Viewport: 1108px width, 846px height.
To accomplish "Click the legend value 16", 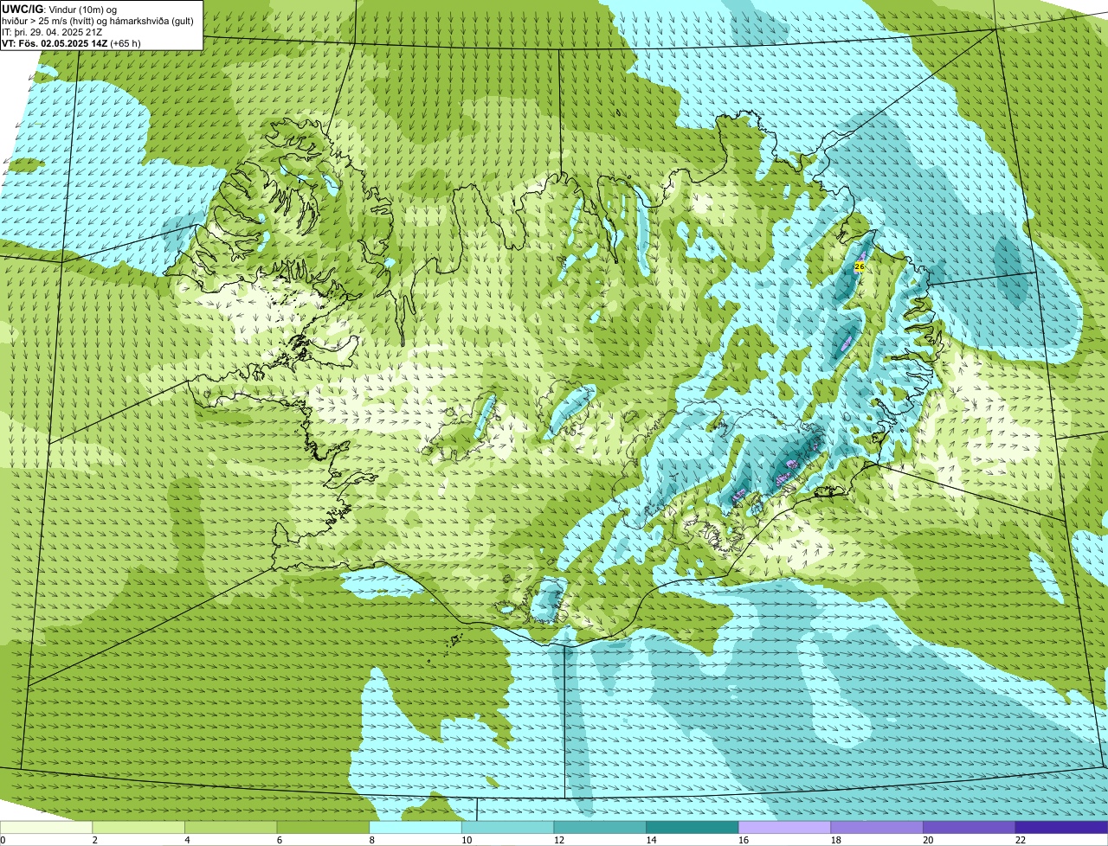I will tap(744, 840).
